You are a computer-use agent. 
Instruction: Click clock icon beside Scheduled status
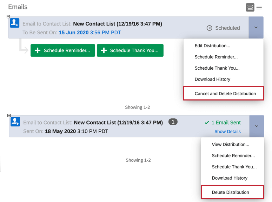210,28
